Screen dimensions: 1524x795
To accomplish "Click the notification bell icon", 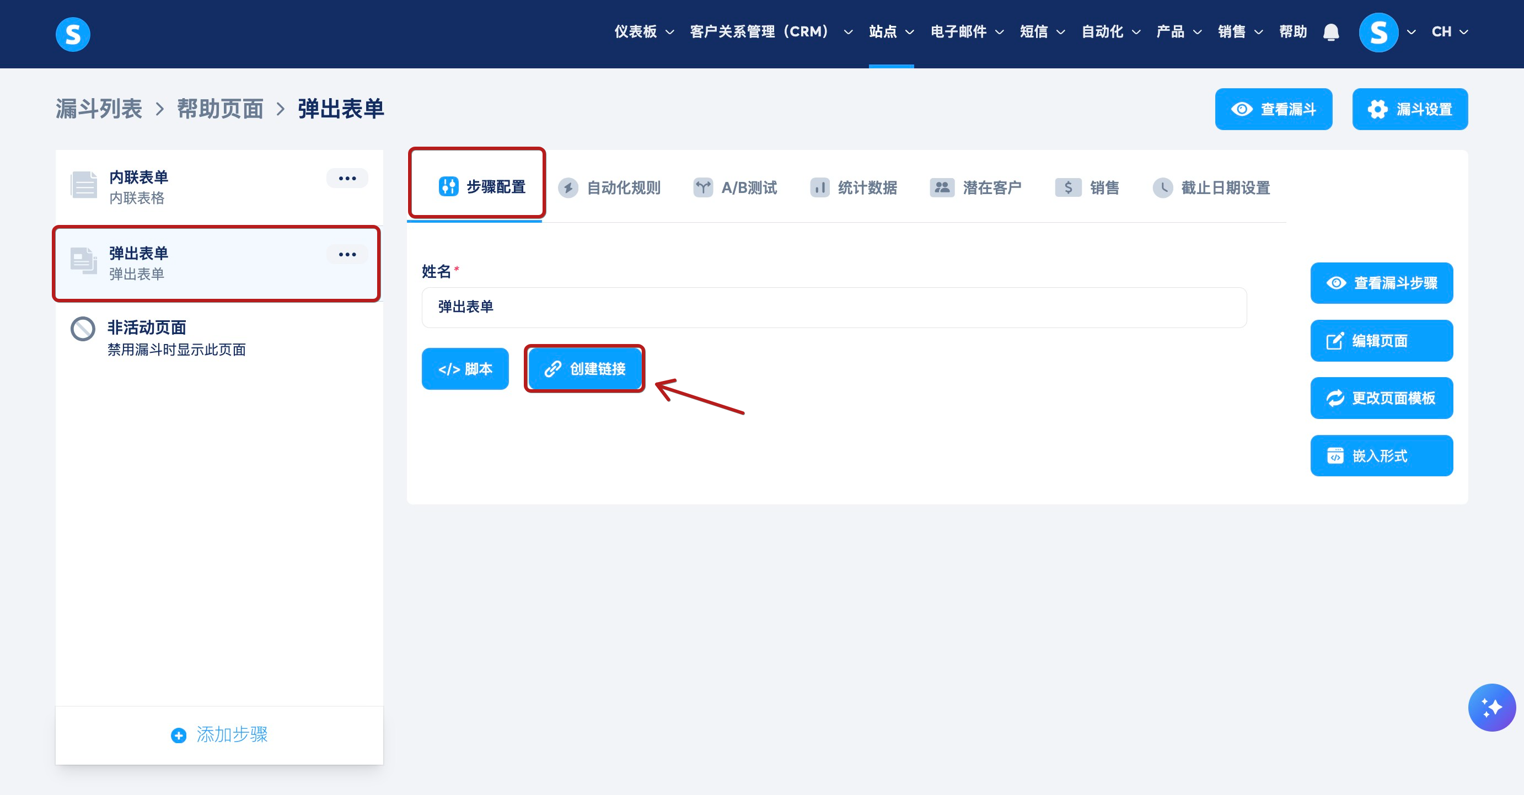I will tap(1330, 32).
